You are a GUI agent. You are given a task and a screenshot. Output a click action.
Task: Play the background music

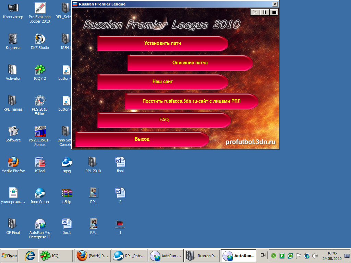pyautogui.click(x=255, y=12)
